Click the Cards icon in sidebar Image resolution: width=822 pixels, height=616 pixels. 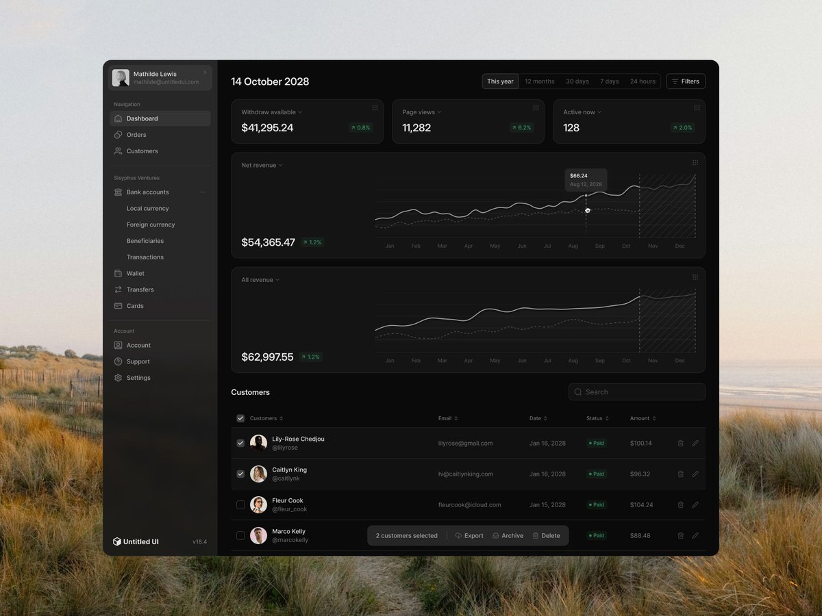pyautogui.click(x=119, y=306)
